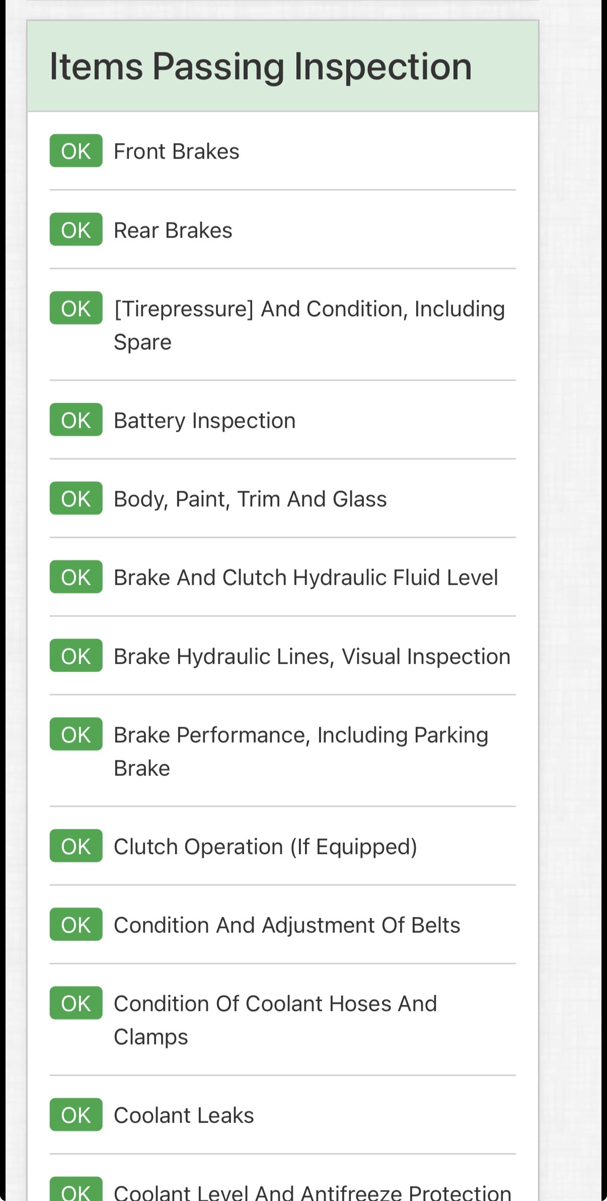Click OK badge for Body, Paint, Trim
The height and width of the screenshot is (1201, 607).
tap(76, 499)
